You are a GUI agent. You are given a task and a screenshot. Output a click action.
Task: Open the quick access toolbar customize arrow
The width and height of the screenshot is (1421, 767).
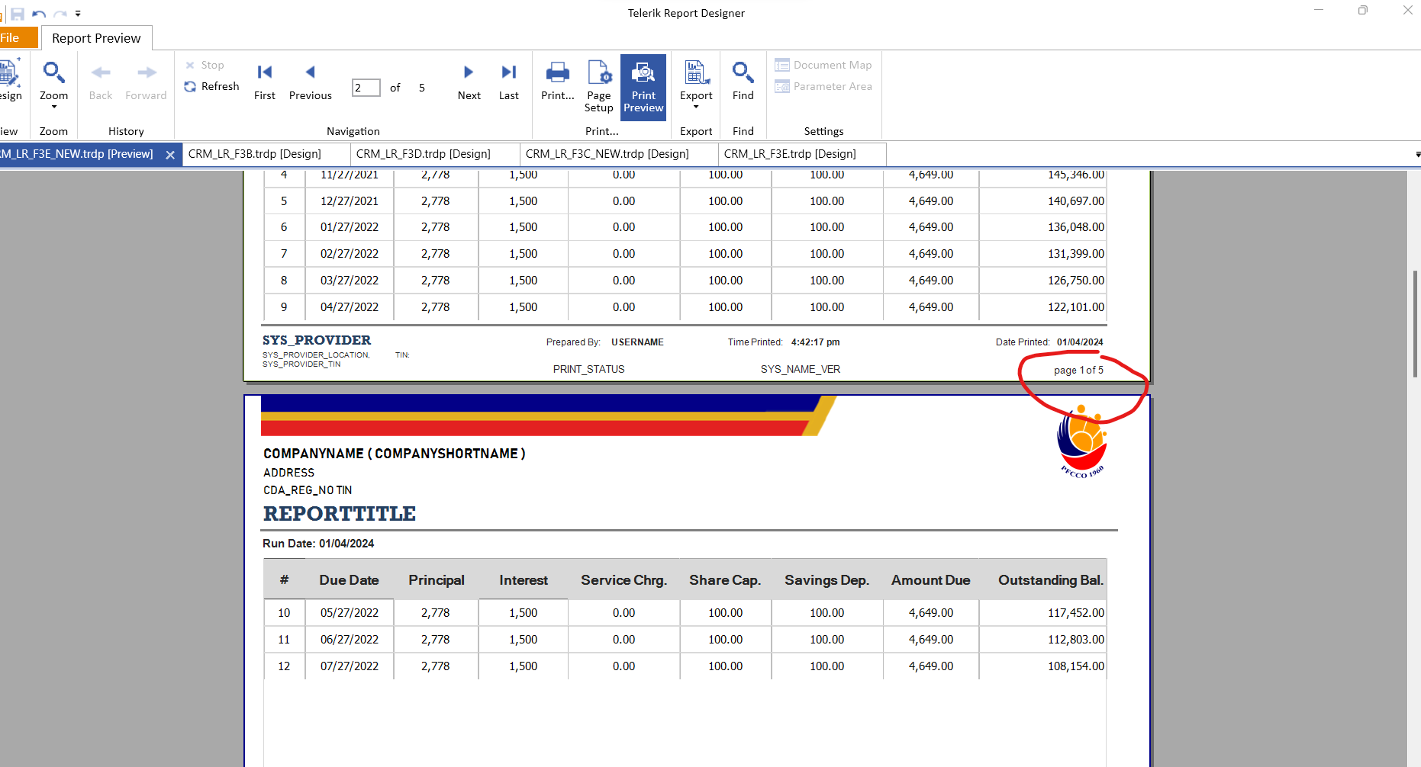(78, 14)
